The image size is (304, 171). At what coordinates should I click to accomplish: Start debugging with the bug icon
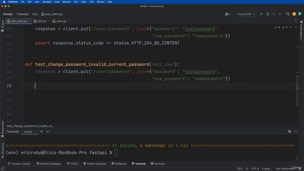tap(268, 14)
